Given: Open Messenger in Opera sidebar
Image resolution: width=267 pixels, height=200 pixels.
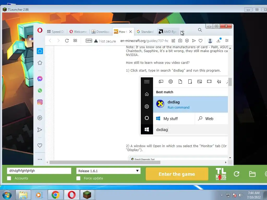Looking at the screenshot, I should pyautogui.click(x=40, y=79).
